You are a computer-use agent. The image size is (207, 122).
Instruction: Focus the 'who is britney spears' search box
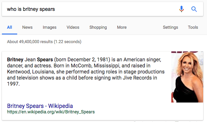coord(91,9)
